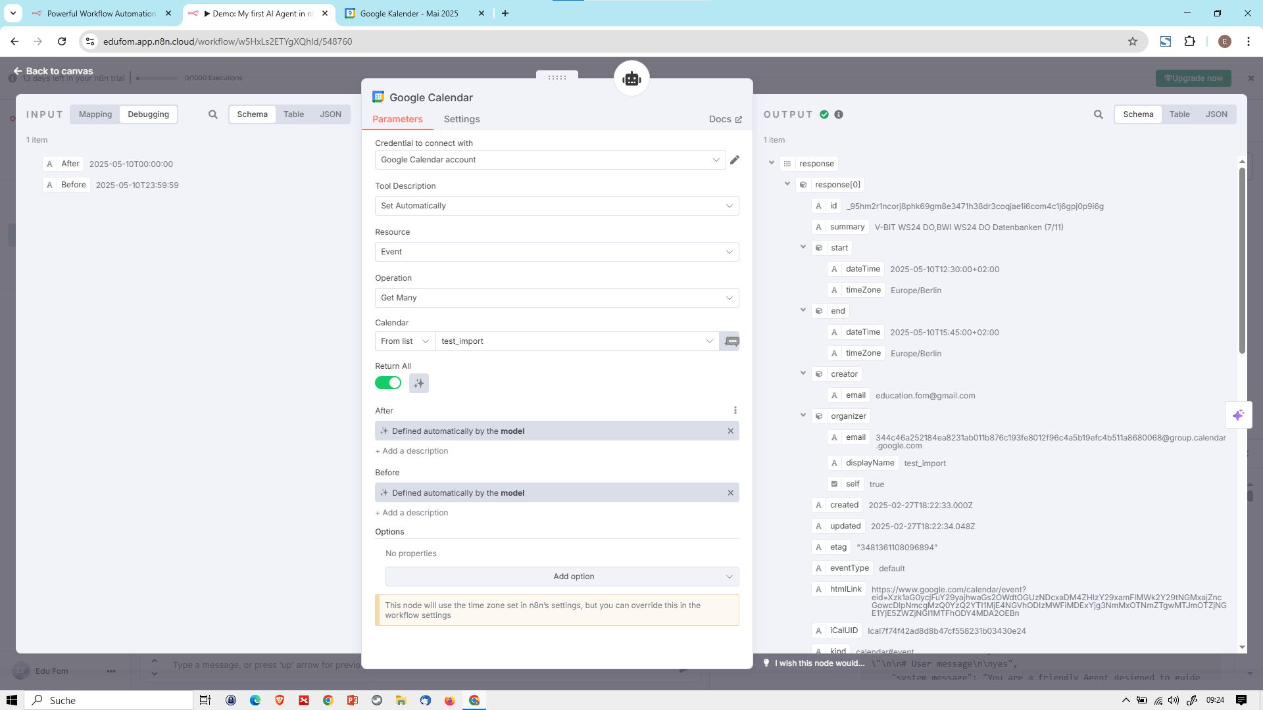Click the browser address bar URL
Image resolution: width=1263 pixels, height=710 pixels.
[x=228, y=41]
